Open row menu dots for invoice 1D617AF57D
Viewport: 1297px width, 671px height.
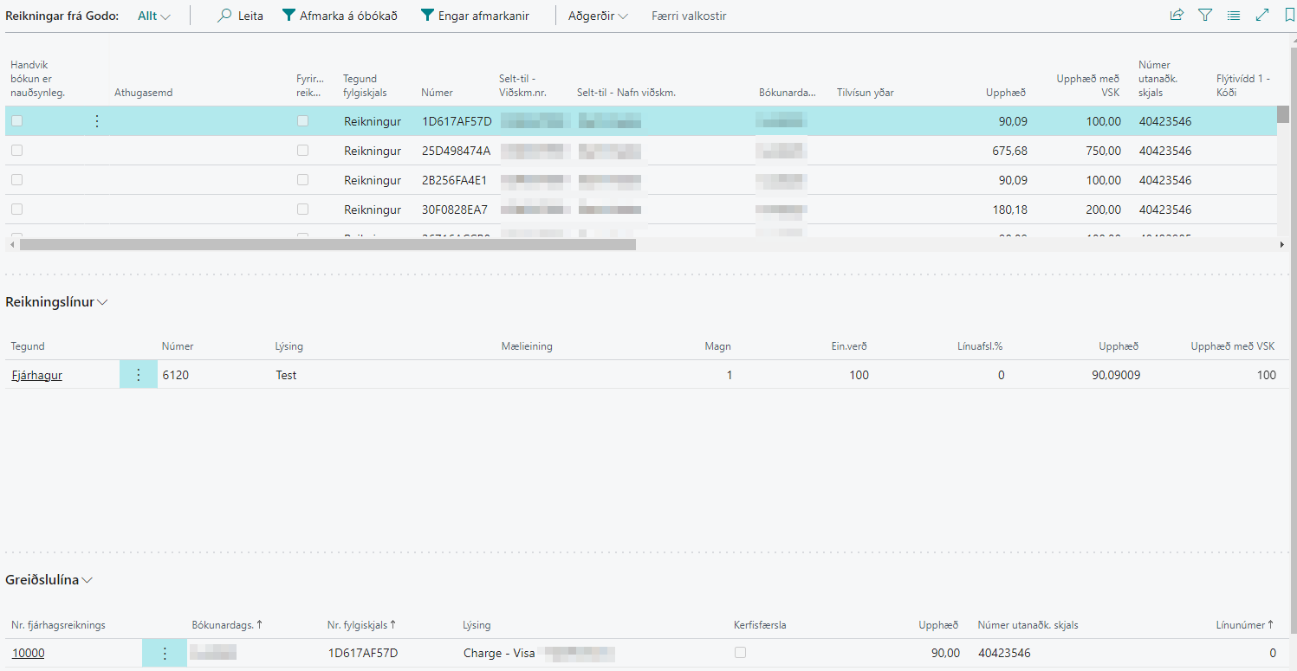click(x=97, y=121)
